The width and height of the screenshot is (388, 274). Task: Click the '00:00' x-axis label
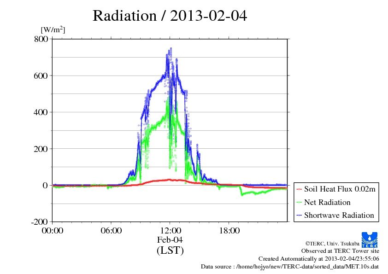[x=53, y=231]
